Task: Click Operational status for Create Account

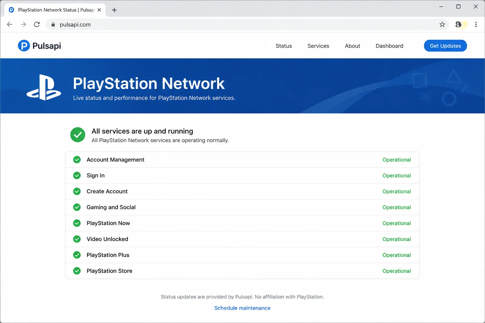Action: (x=396, y=191)
